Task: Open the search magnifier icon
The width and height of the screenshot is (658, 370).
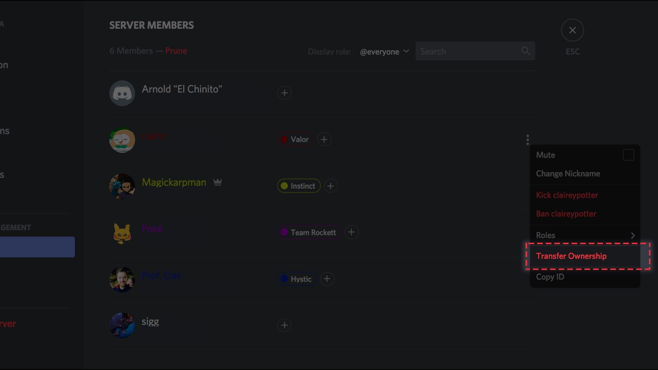Action: tap(526, 51)
